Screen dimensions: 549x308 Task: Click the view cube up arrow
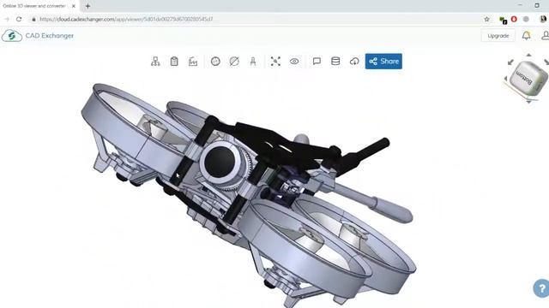(528, 55)
